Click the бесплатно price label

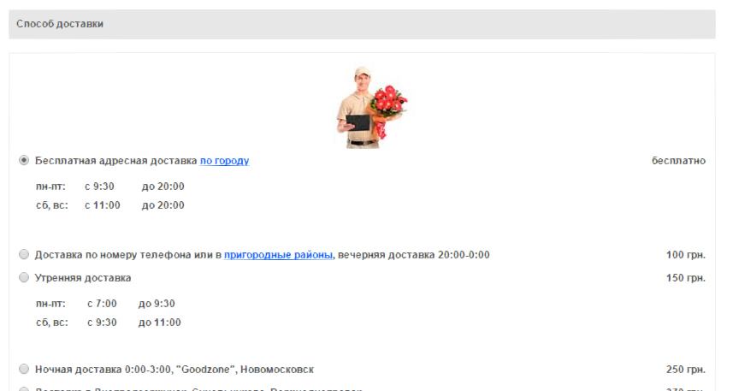point(678,161)
